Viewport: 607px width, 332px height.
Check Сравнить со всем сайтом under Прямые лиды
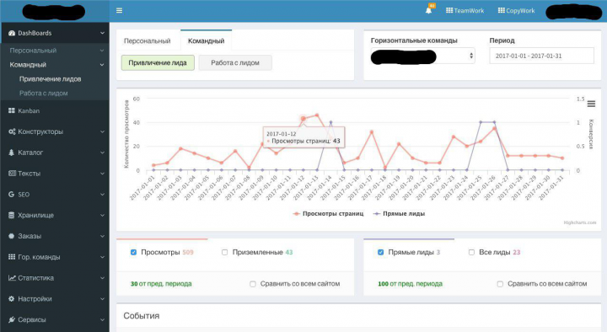(500, 284)
